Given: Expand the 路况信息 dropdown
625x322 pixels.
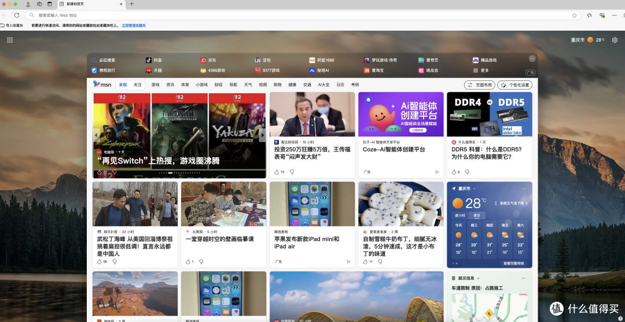Looking at the screenshot, I should click(479, 278).
